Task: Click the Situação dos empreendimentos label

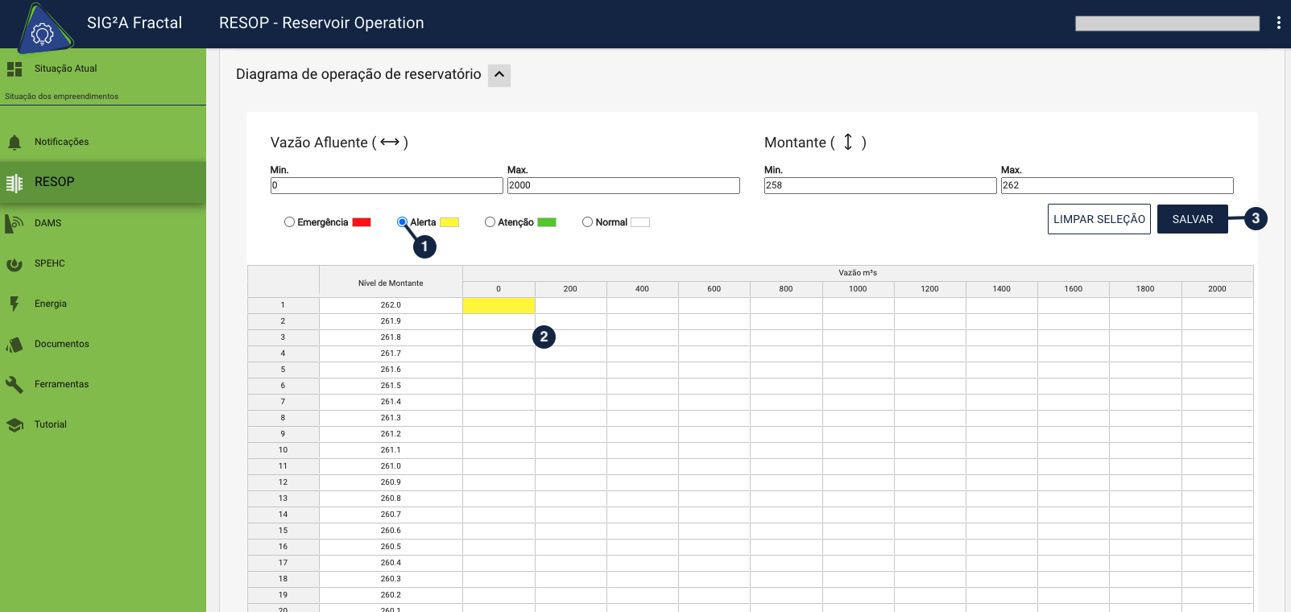Action: (x=61, y=96)
